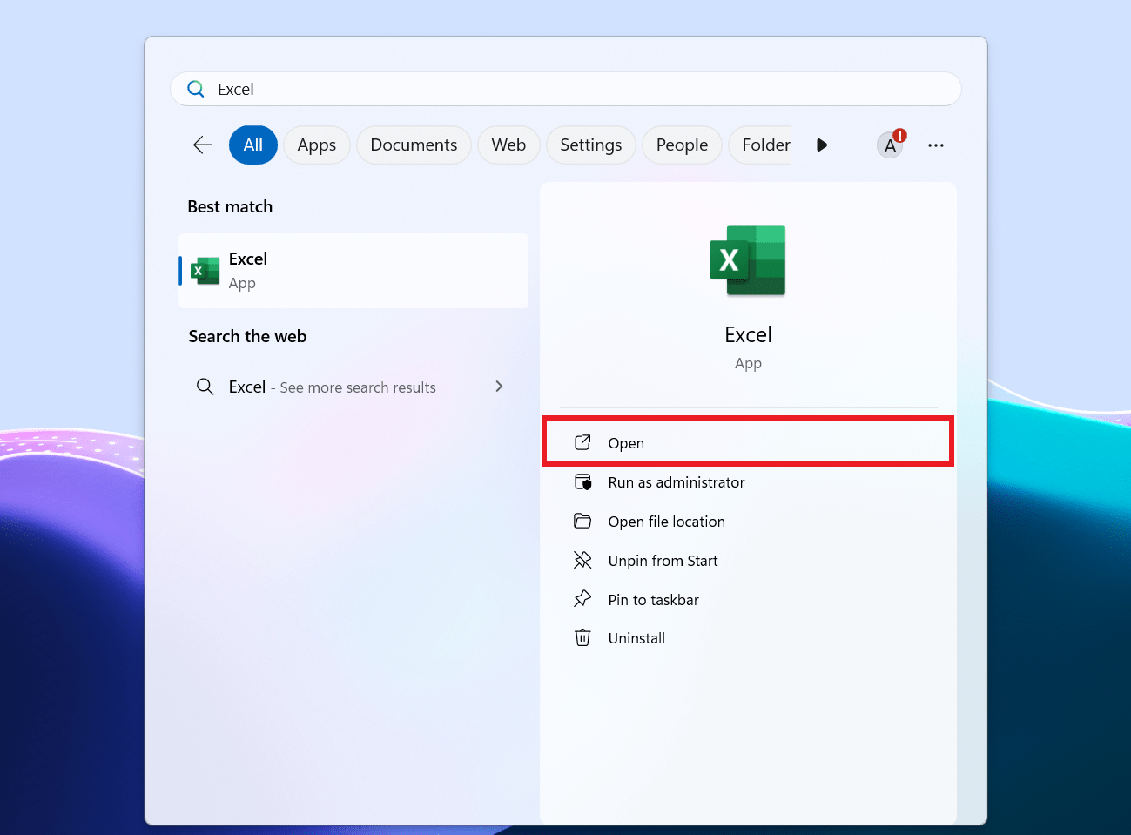Image resolution: width=1131 pixels, height=835 pixels.
Task: Switch to the Apps filter
Action: (316, 145)
